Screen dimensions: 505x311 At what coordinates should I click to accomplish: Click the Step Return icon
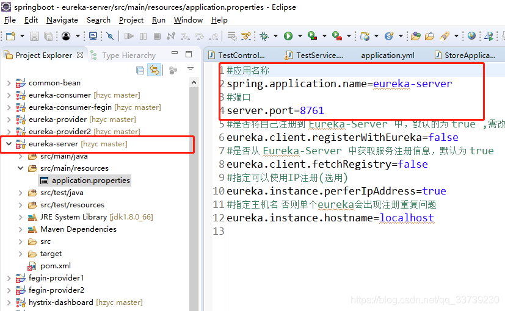coord(214,36)
